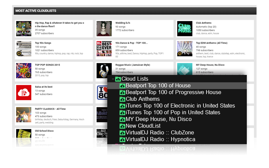Screen dimensions: 269x168
Task: Open the Hip Hop, Rap cloudlist thumbnail
Action: (24, 29)
